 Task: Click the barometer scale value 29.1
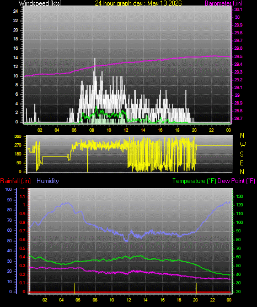tap(238, 87)
